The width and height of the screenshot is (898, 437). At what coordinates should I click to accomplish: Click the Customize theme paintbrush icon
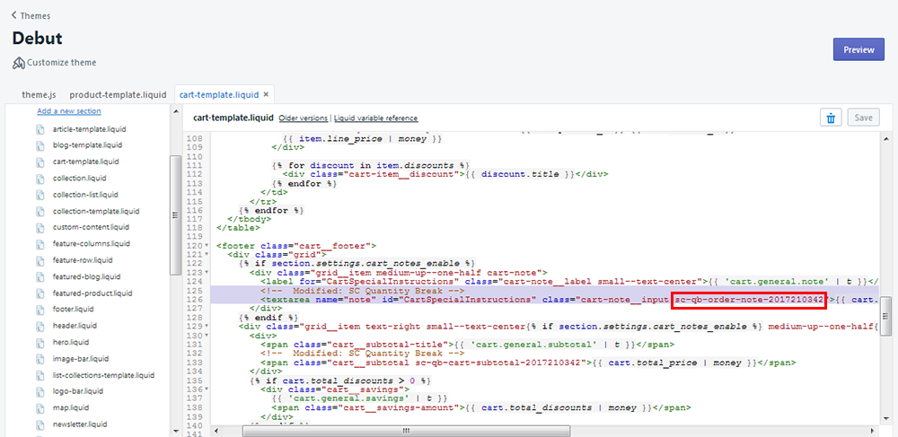click(18, 63)
